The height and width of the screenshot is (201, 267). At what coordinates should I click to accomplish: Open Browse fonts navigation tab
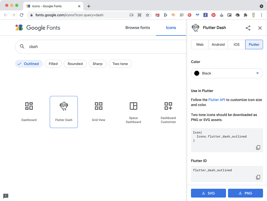[x=138, y=28]
